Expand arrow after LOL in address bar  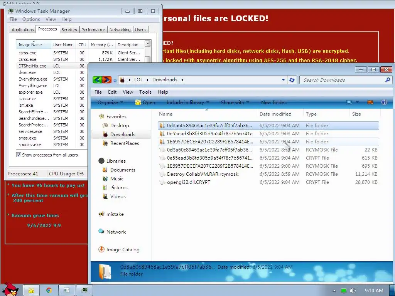coord(148,80)
